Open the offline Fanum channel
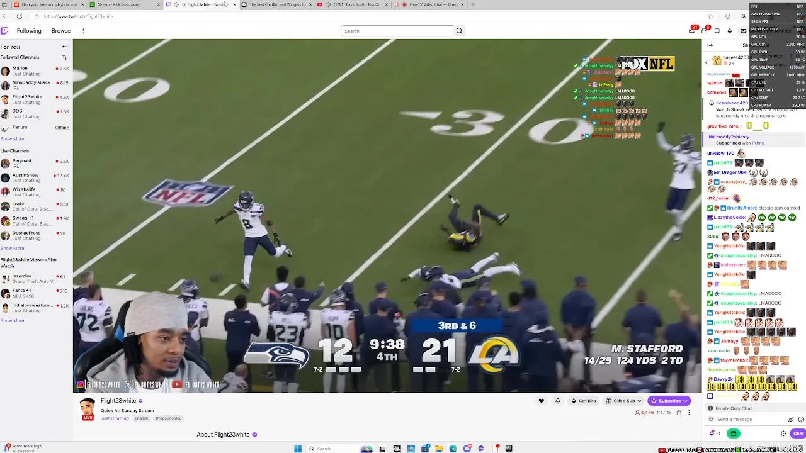 pyautogui.click(x=35, y=128)
